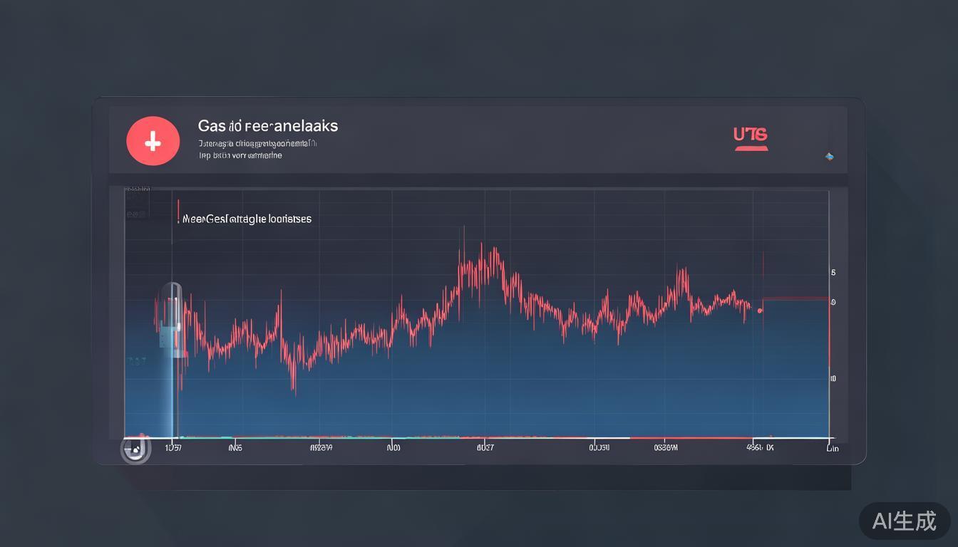Click the small blue diamond icon below UTS

tap(829, 157)
